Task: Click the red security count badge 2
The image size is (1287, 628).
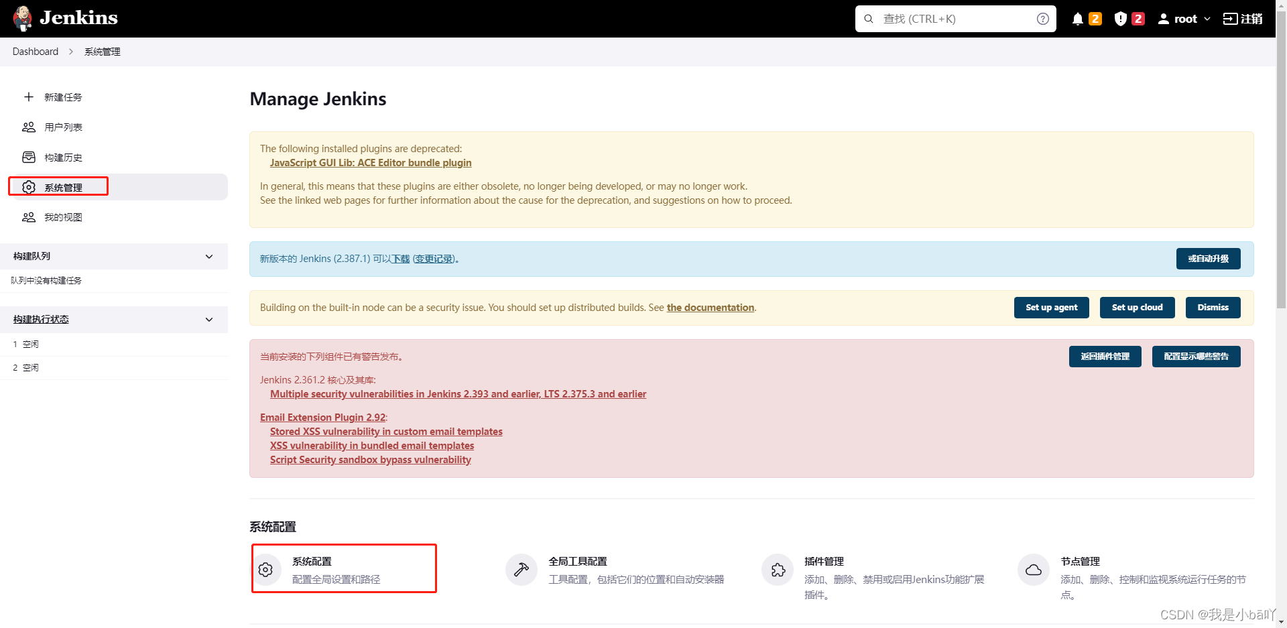Action: (x=1138, y=19)
